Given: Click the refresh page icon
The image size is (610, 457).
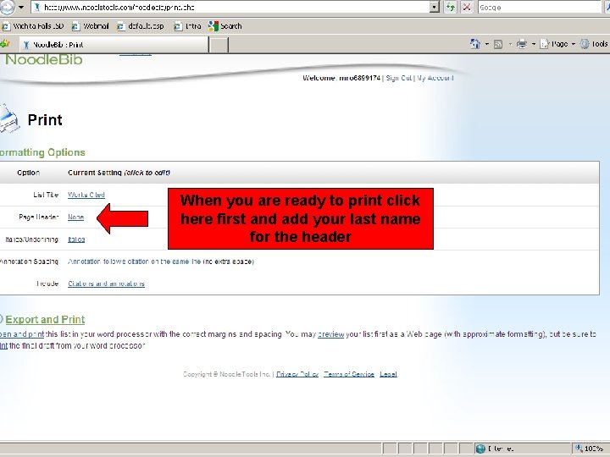Looking at the screenshot, I should tap(451, 7).
